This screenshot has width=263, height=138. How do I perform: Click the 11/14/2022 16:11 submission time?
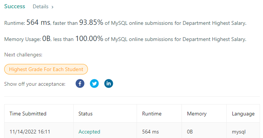30,132
